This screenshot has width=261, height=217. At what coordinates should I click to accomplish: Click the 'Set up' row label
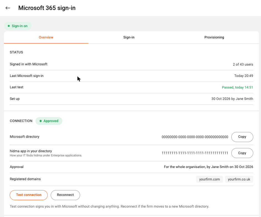(x=15, y=99)
